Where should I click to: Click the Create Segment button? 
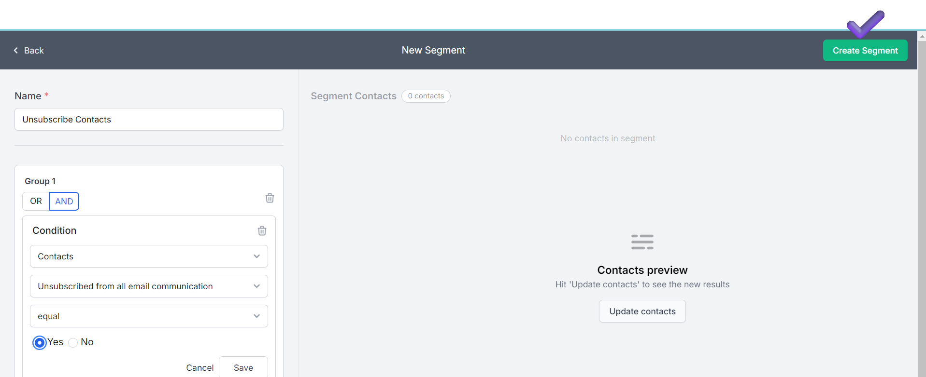pos(865,51)
